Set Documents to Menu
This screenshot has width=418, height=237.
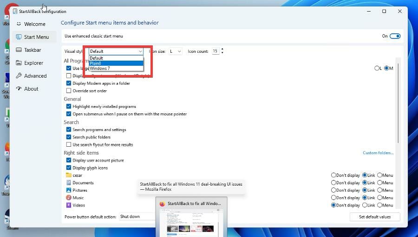point(379,182)
